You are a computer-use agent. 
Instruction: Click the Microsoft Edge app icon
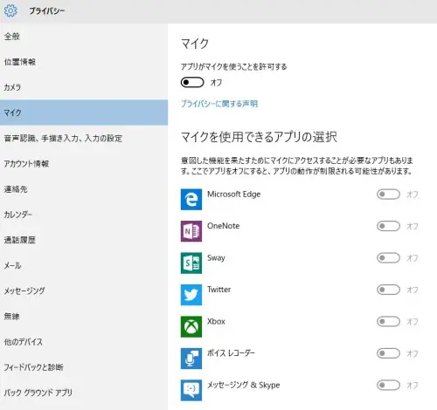[191, 200]
